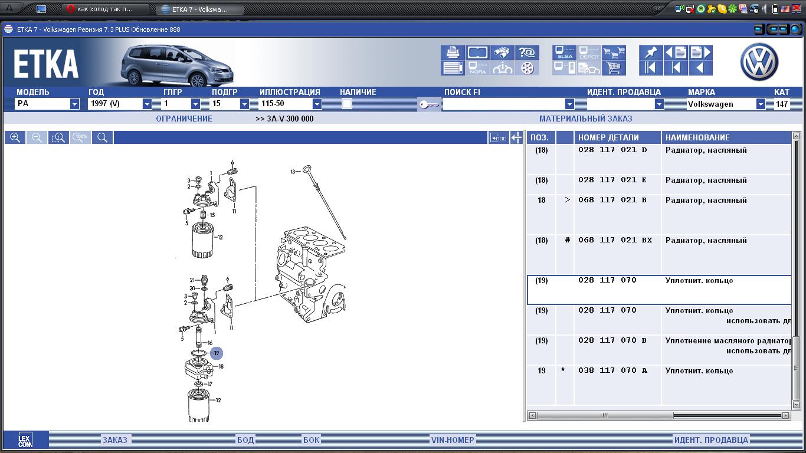Select part row 068 117 021 B

click(658, 214)
